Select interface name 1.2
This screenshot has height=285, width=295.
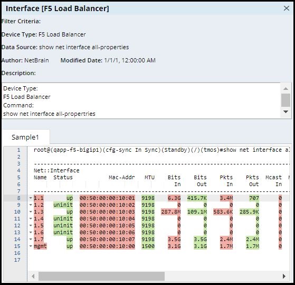39,205
